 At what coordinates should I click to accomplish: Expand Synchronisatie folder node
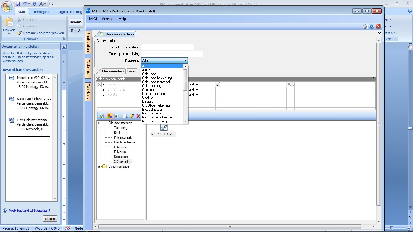99,167
